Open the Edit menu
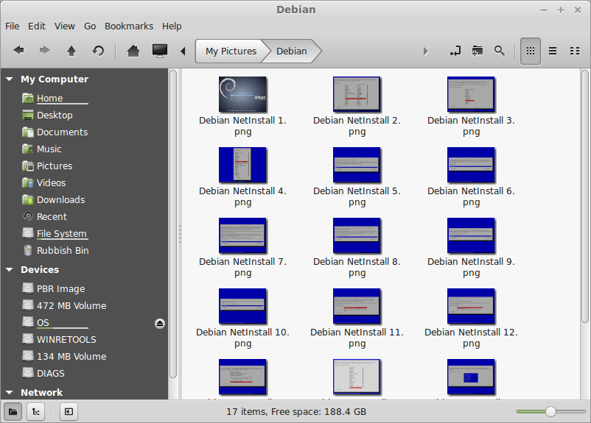 (37, 26)
